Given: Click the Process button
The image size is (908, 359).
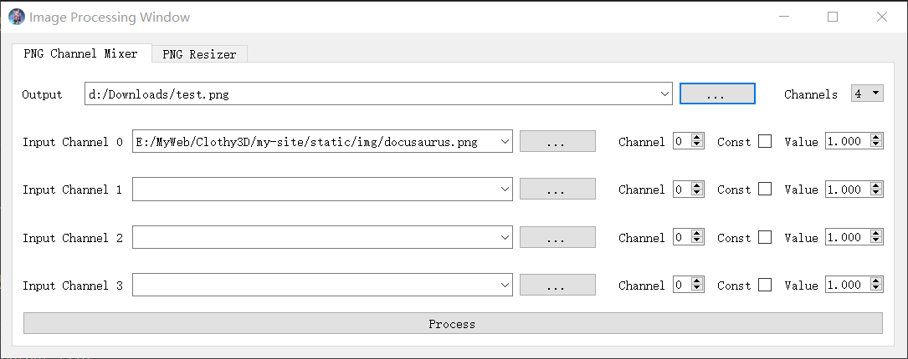Looking at the screenshot, I should 452,323.
